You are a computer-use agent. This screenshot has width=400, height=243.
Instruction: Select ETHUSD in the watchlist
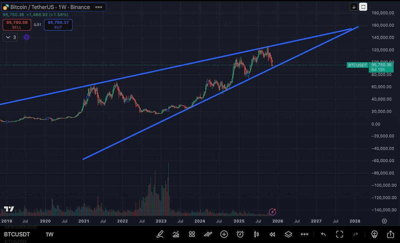coord(15,240)
